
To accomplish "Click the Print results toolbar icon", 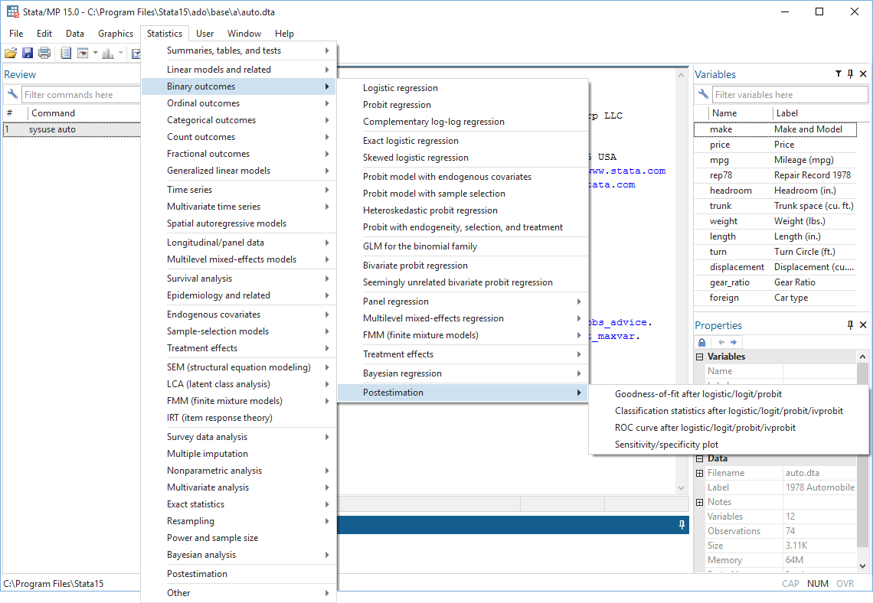I will click(44, 54).
